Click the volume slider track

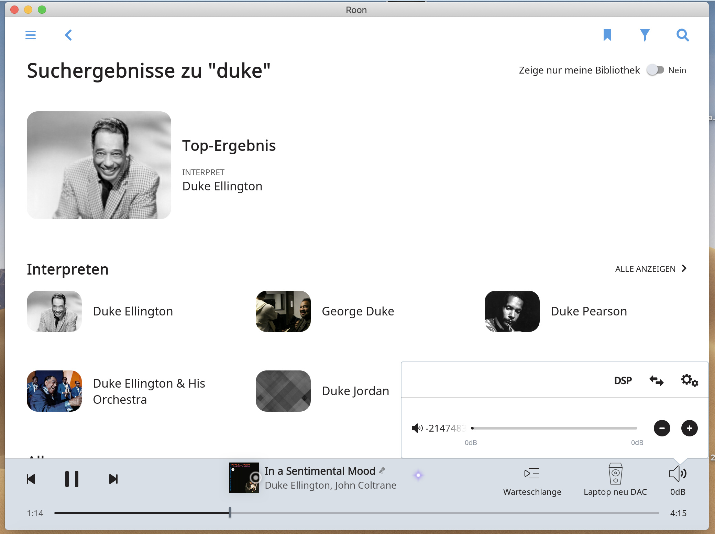tap(554, 428)
